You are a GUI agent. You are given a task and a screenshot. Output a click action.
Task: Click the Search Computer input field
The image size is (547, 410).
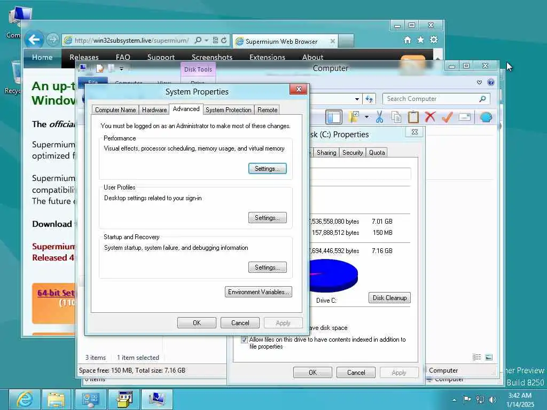pyautogui.click(x=436, y=99)
